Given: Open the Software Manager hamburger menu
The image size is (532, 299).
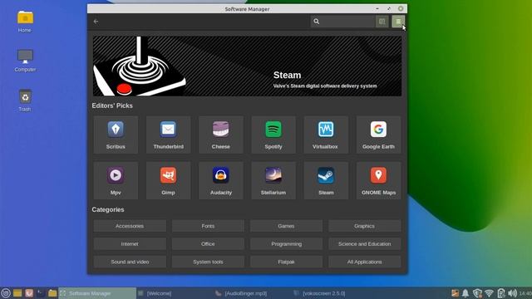Looking at the screenshot, I should [x=398, y=22].
